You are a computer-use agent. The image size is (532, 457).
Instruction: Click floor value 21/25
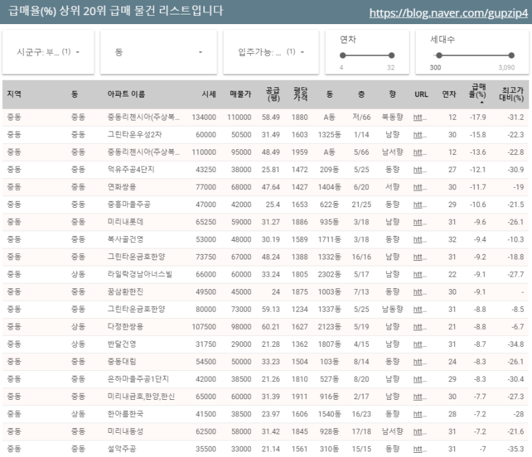[361, 204]
